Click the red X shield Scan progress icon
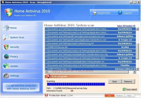Viewport: 141px width, 98px height. coord(48,76)
